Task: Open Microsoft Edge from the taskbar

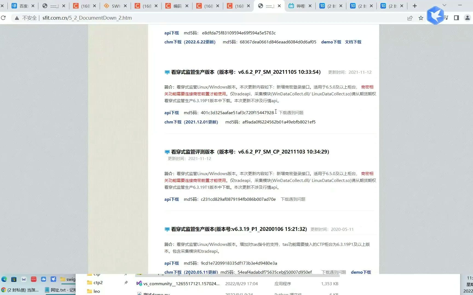Action: click(x=4, y=279)
